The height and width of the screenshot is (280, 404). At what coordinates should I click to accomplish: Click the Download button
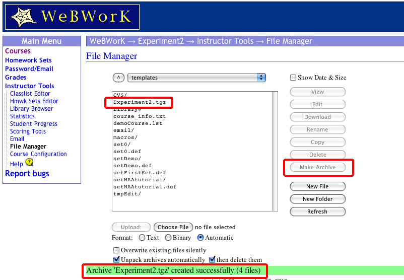(318, 117)
